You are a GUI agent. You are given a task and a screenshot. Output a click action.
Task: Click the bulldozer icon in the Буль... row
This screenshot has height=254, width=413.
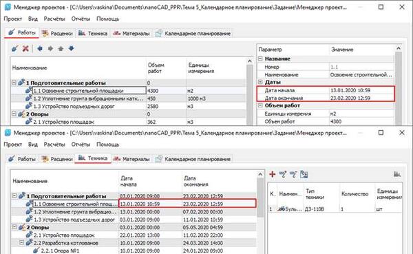282,209
